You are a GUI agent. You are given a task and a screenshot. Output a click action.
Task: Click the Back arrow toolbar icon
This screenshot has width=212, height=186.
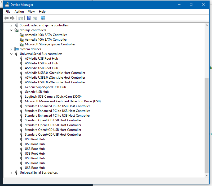pos(6,18)
